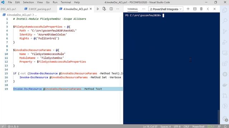Open notifications bell in status bar
This screenshot has width=229, height=128.
[225, 127]
